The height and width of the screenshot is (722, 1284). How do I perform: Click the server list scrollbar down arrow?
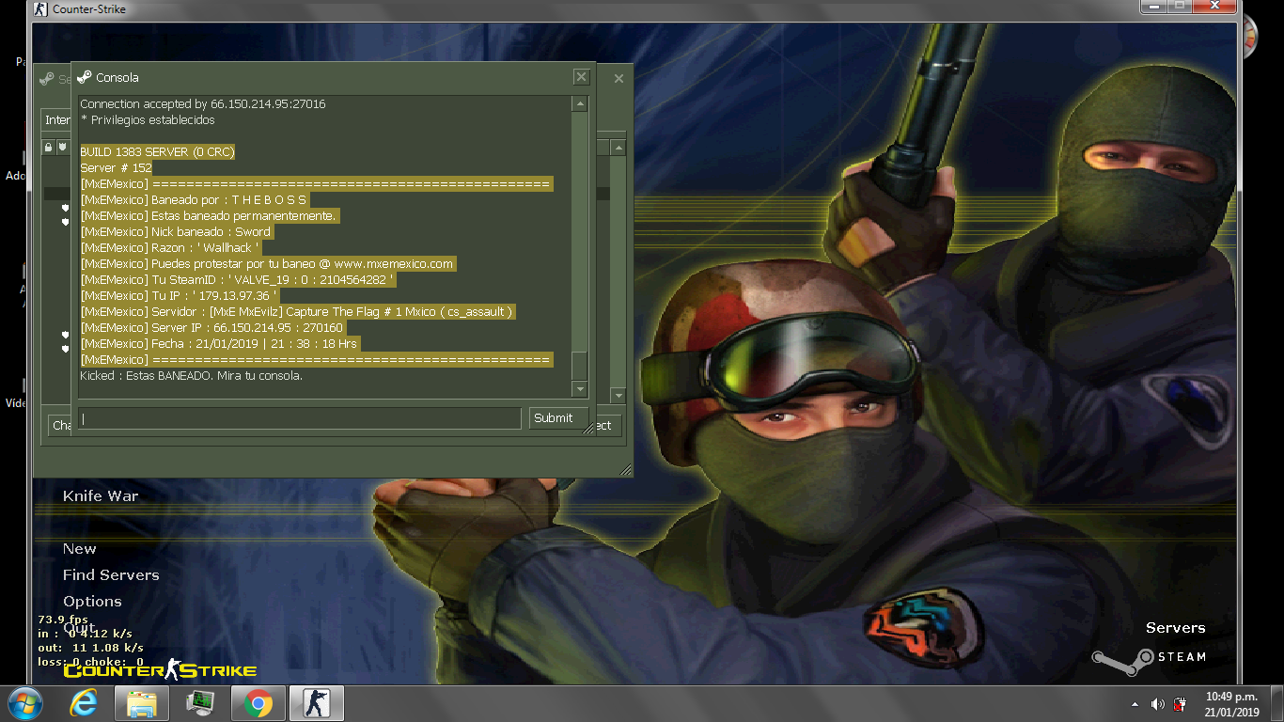click(619, 396)
